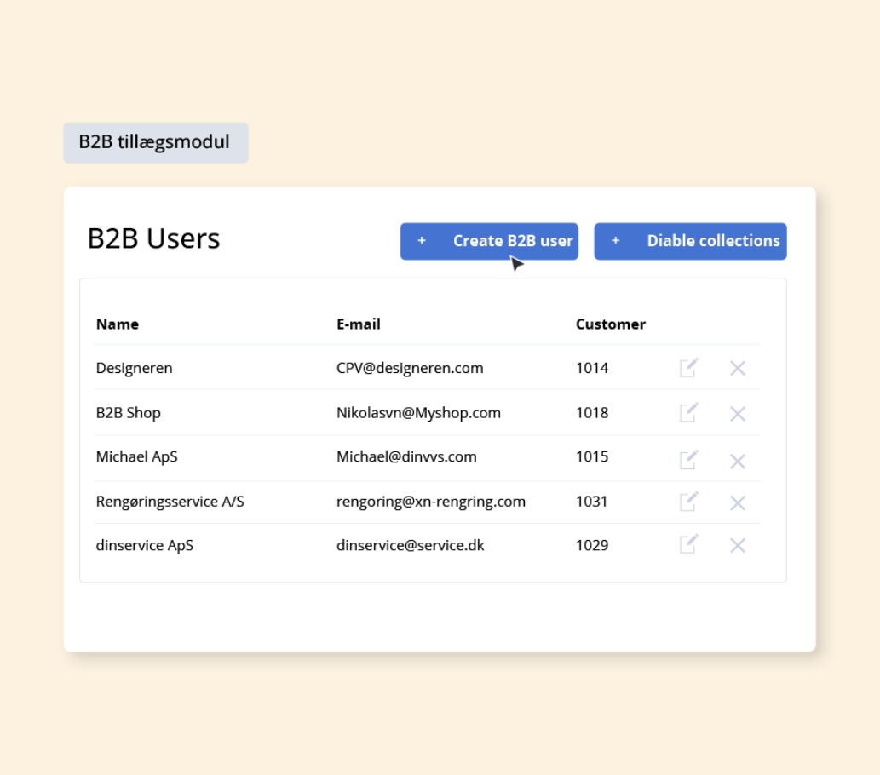Open edit for B2B Shop user

coord(688,413)
